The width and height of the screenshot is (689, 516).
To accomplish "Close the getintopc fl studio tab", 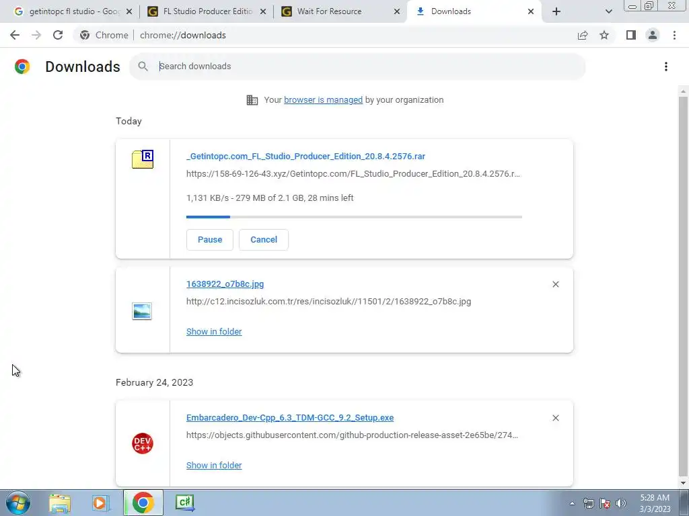I will (129, 11).
